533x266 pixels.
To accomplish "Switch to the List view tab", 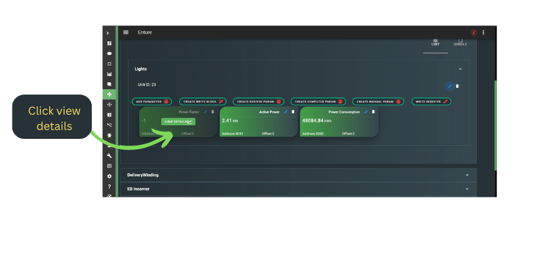I will click(435, 43).
